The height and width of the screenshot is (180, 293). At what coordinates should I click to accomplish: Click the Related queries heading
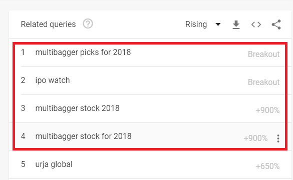click(48, 24)
